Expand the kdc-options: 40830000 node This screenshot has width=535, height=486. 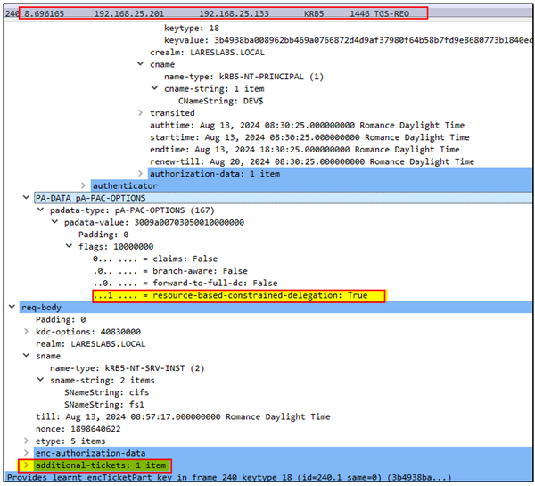point(27,331)
